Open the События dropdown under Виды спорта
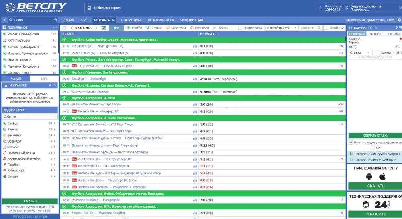The height and width of the screenshot is (219, 402). (x=30, y=116)
